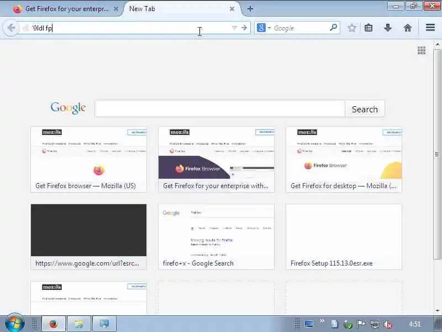Go to the Home page icon

[x=408, y=28]
